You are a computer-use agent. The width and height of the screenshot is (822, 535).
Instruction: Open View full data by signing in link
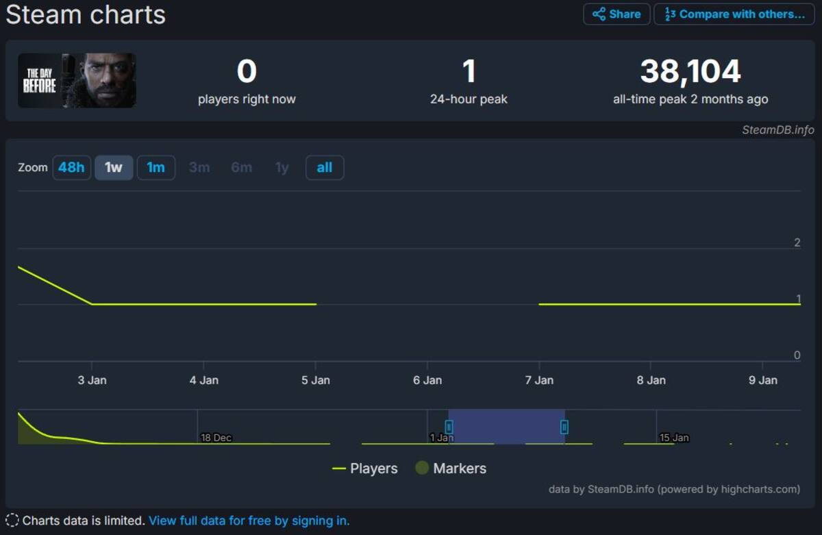[x=249, y=521]
